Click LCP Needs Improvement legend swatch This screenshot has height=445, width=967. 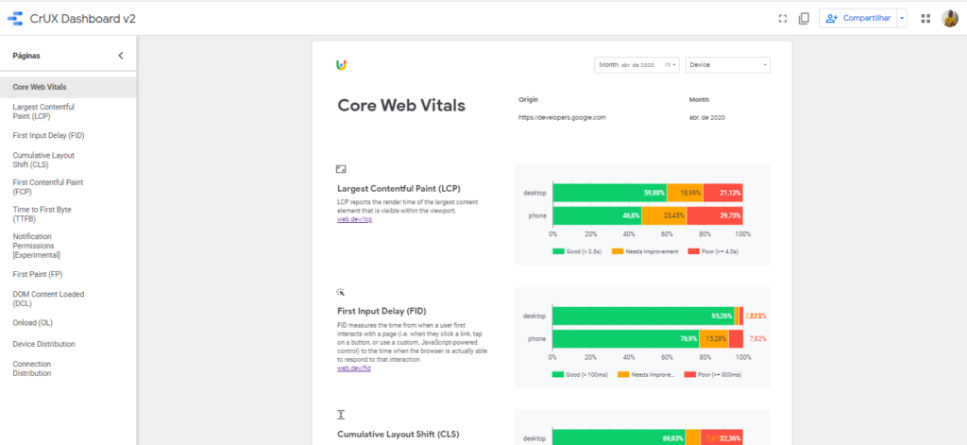[618, 252]
